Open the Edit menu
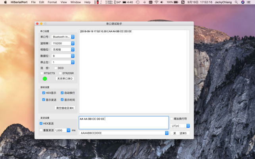Screen dimensions: 255x159 42,2
